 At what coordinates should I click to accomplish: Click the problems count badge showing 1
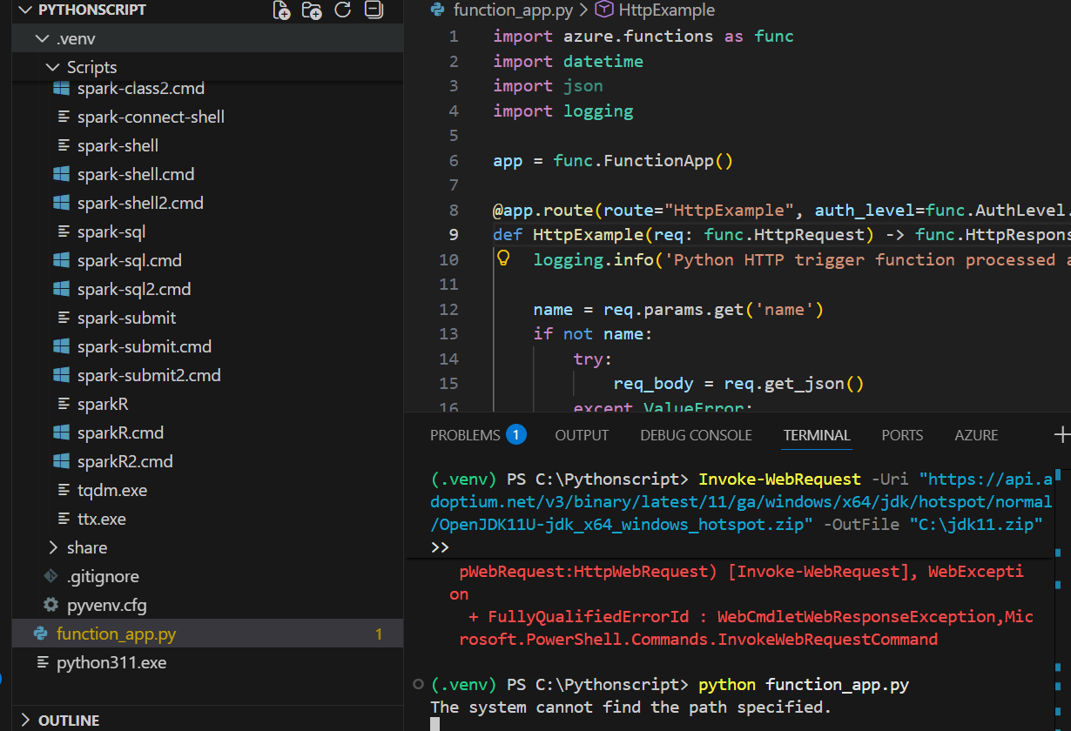tap(516, 434)
